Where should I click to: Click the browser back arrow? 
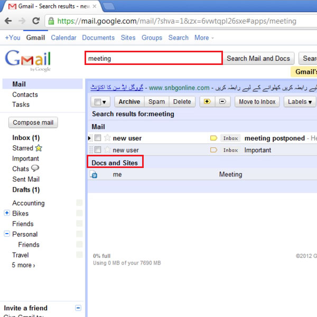point(8,21)
